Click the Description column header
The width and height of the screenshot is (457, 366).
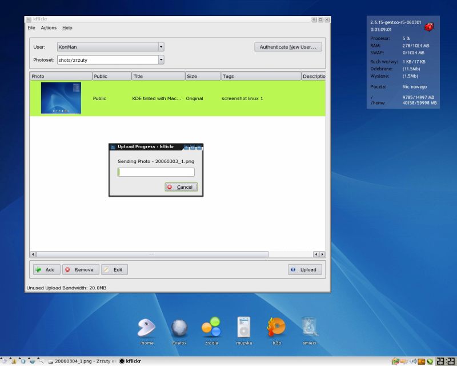pos(313,76)
